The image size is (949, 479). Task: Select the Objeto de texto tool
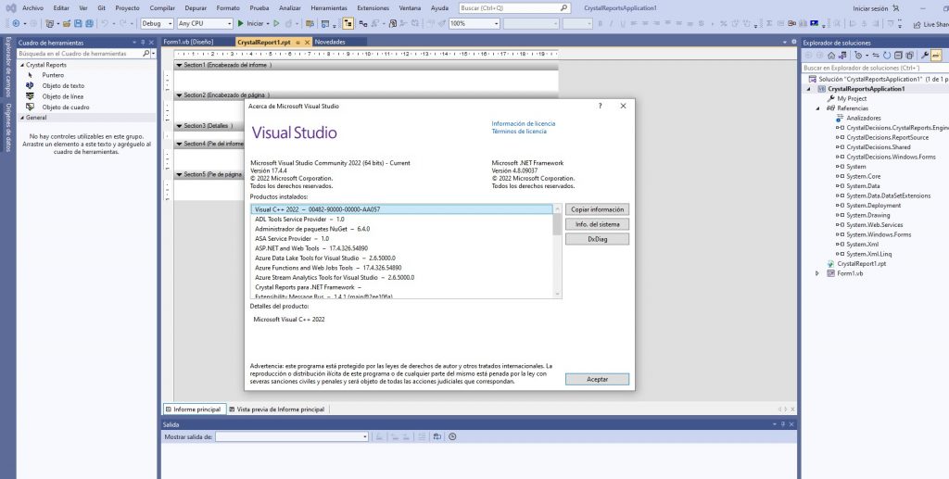click(62, 85)
